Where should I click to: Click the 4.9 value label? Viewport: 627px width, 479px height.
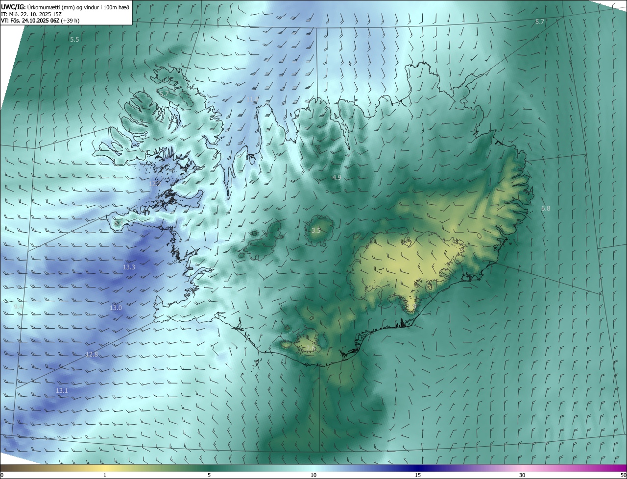click(337, 177)
